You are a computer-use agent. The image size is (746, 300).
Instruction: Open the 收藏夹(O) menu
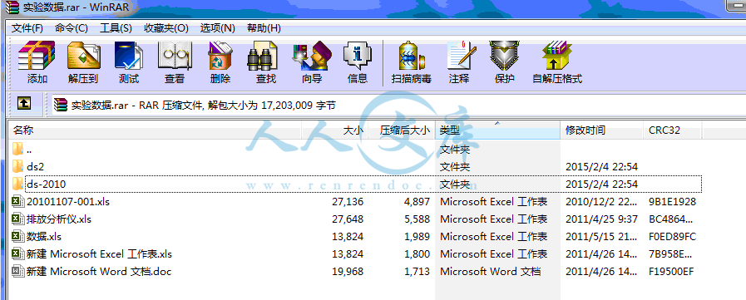click(x=166, y=28)
